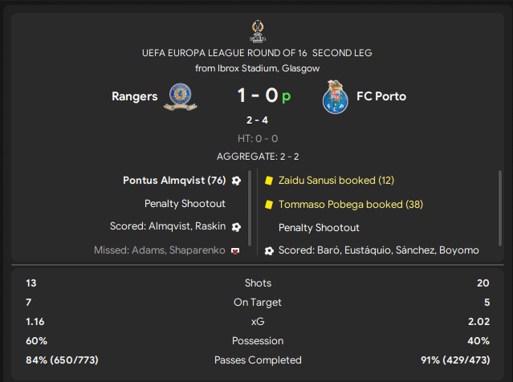Open FC Porto team name link
This screenshot has height=382, width=513.
[x=381, y=96]
